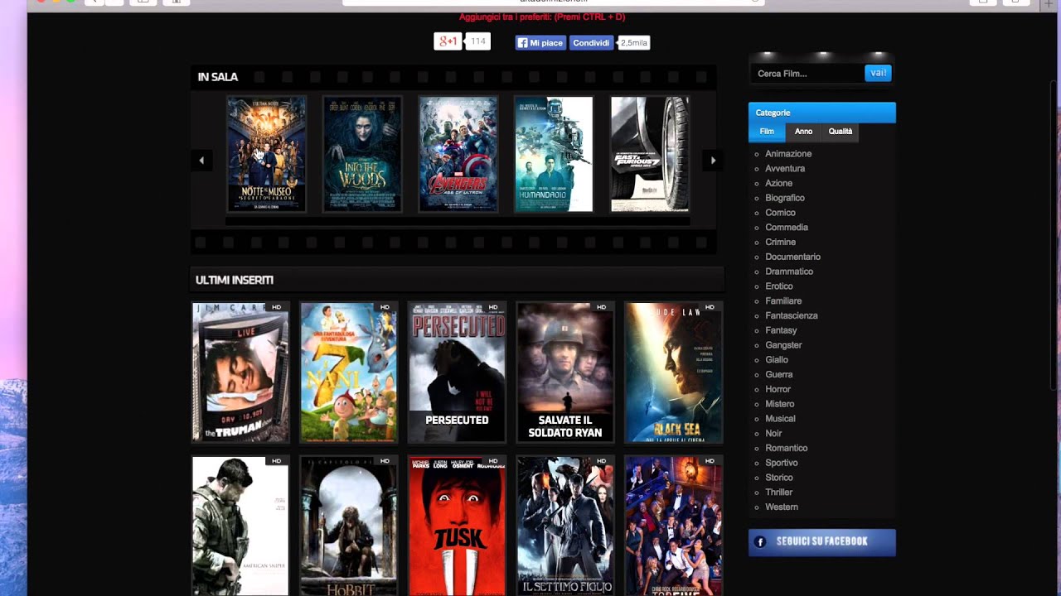Open the Documentario category

tap(792, 257)
